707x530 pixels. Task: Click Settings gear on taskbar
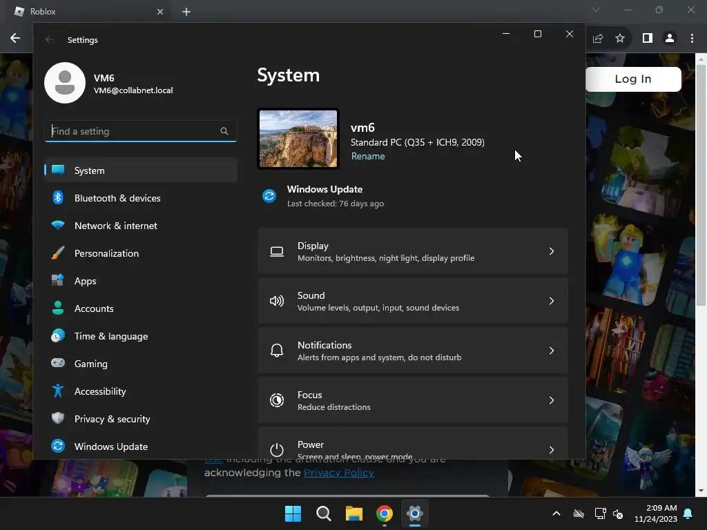pos(415,513)
